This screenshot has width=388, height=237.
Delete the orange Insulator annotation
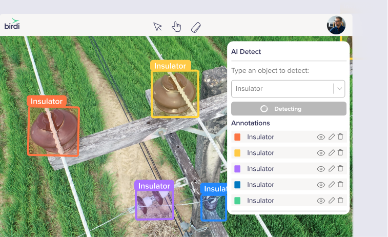[340, 136]
